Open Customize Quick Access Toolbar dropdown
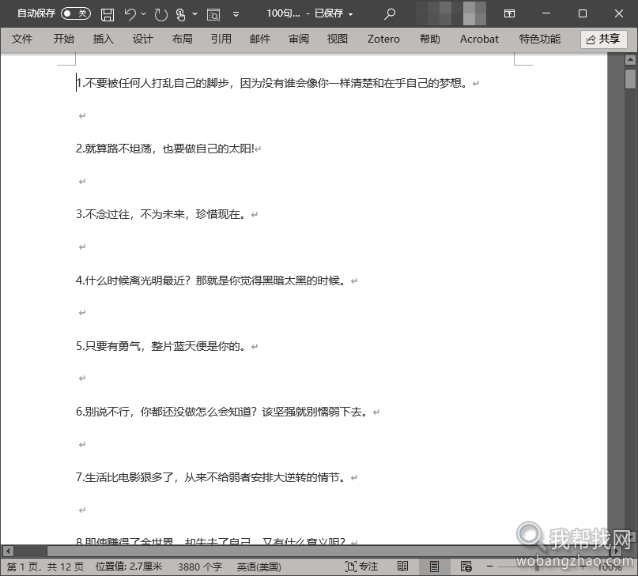This screenshot has width=638, height=576. point(236,14)
